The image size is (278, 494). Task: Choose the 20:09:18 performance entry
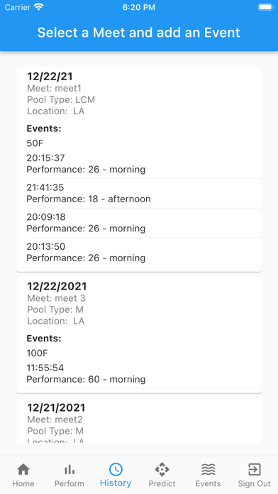point(144,223)
